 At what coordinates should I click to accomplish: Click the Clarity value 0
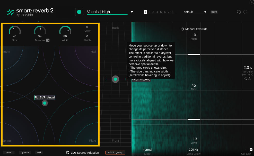(x=87, y=36)
